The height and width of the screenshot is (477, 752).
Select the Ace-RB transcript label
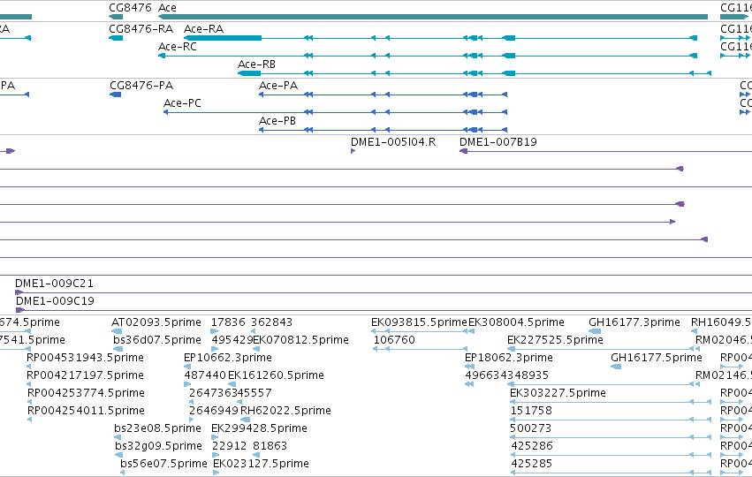[x=256, y=64]
